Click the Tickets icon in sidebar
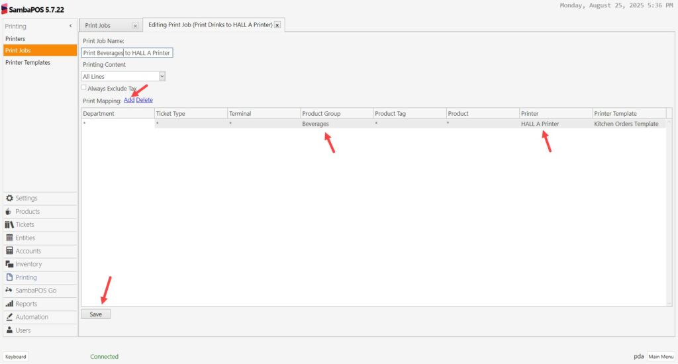678x364 pixels. tap(9, 224)
